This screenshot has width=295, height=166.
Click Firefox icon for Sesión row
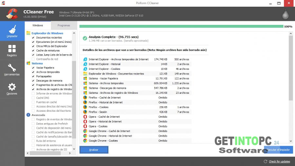click(85, 112)
